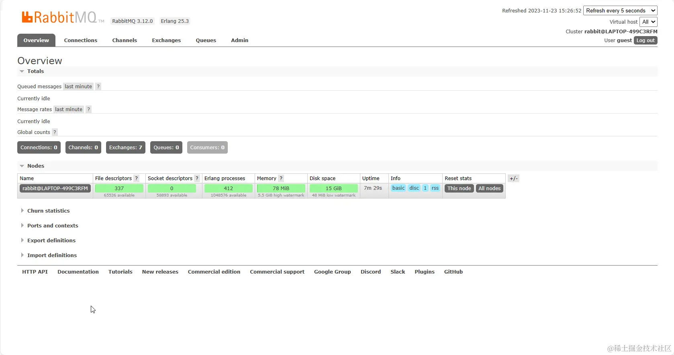Click the Refreshed 2023-11-23 15:26:52 timestamp
This screenshot has width=674, height=355.
(541, 11)
